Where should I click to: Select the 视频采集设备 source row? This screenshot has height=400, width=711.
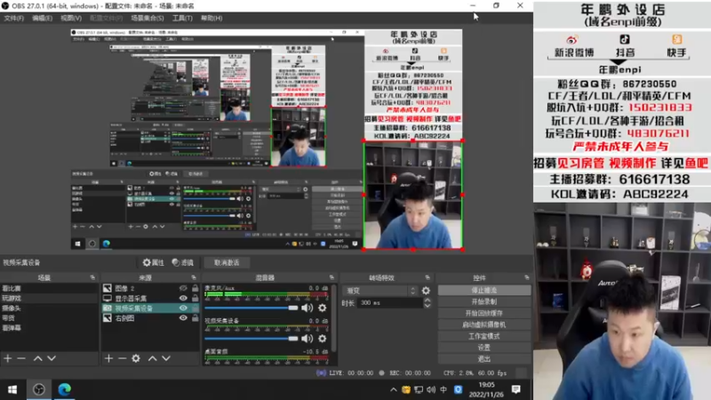click(x=150, y=308)
